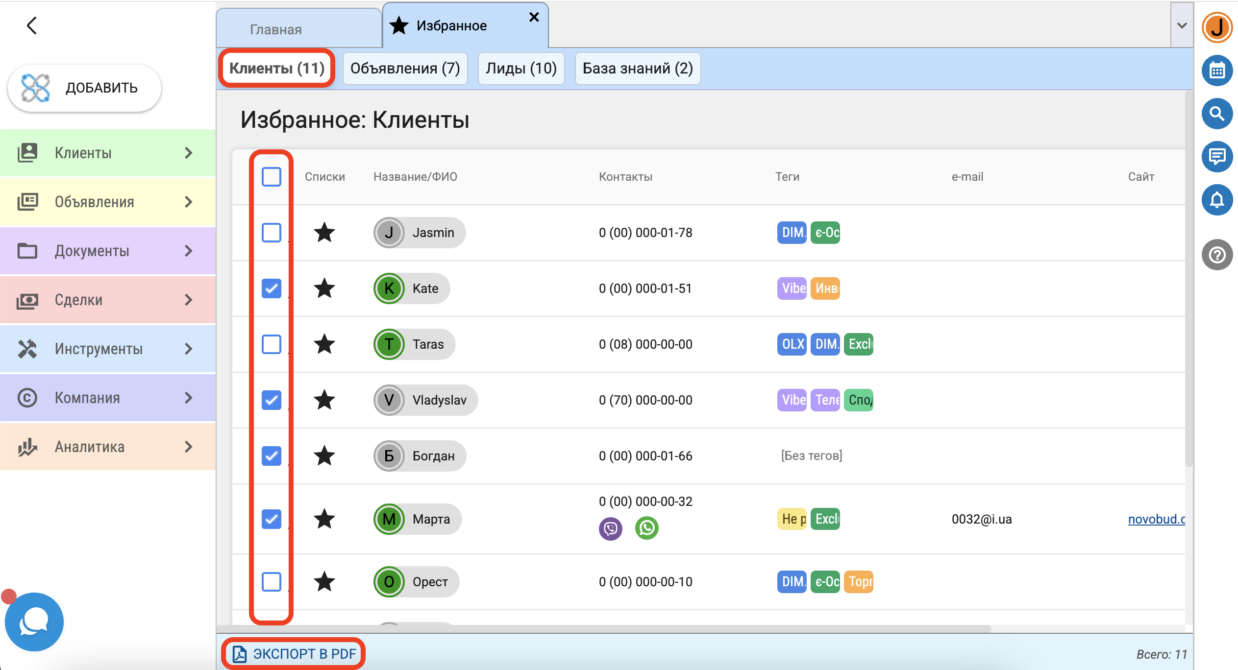This screenshot has height=670, width=1238.
Task: Open notifications bell icon
Action: pyautogui.click(x=1217, y=200)
